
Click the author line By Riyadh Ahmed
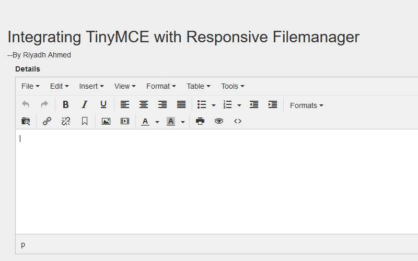tap(39, 55)
